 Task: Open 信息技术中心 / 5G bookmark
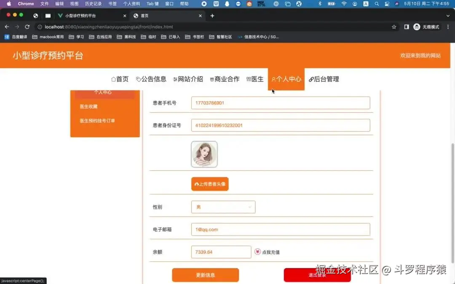(x=258, y=37)
